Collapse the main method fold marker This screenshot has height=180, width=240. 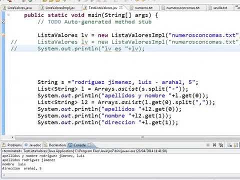pyautogui.click(x=8, y=15)
